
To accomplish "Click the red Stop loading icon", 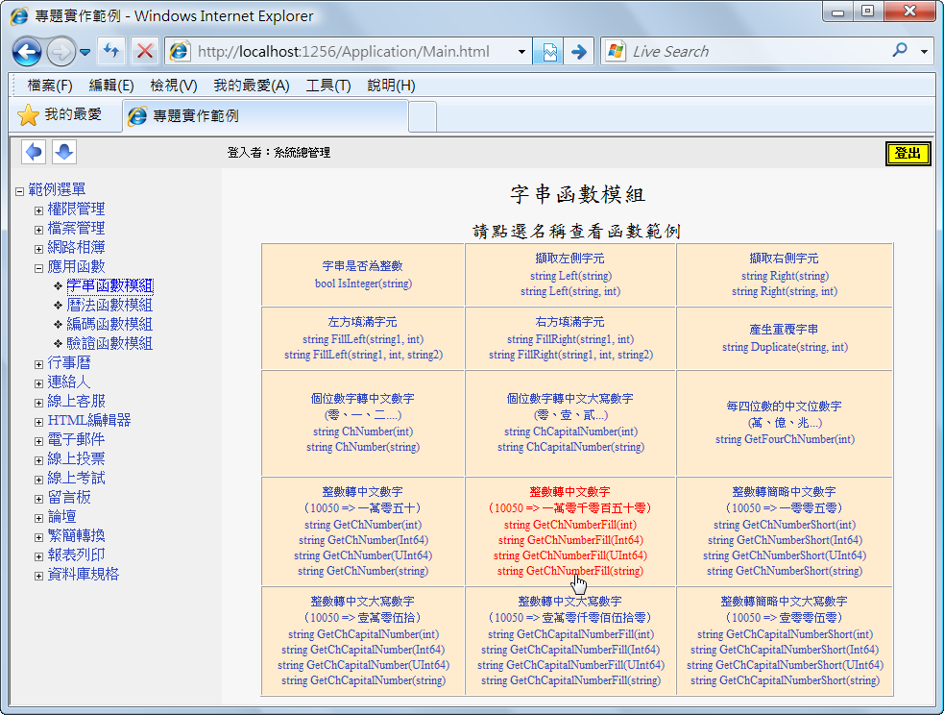I will click(x=144, y=51).
